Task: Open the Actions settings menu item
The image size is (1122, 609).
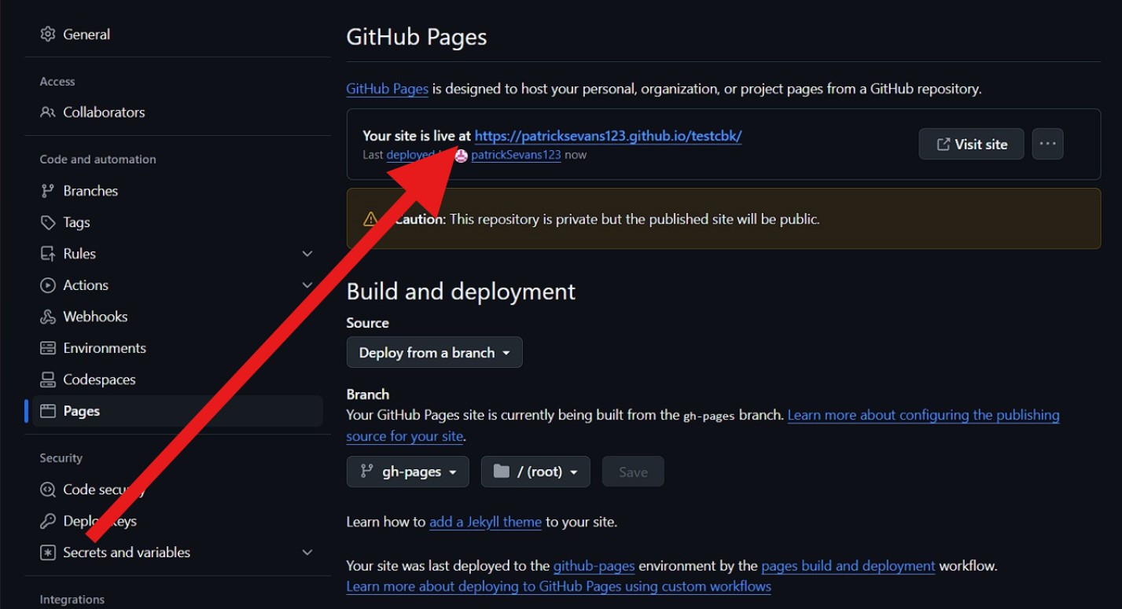Action: (x=86, y=285)
